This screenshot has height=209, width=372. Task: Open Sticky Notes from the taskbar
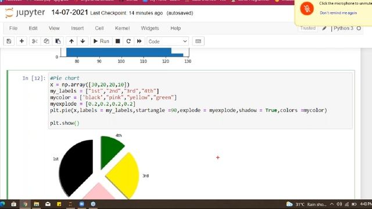click(59, 204)
